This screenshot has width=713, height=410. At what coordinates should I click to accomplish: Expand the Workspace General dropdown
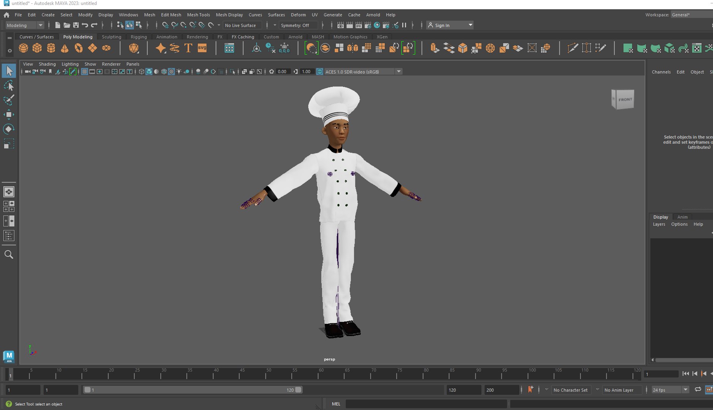pyautogui.click(x=691, y=14)
